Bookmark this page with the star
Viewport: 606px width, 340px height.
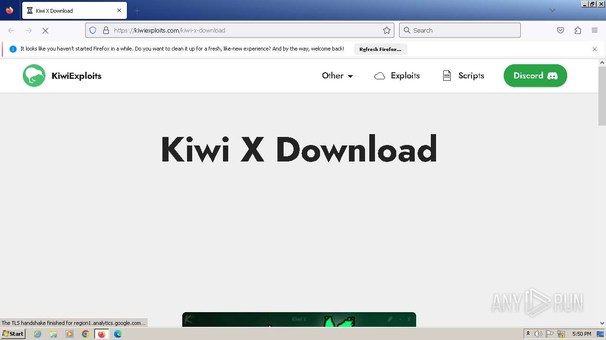[387, 30]
